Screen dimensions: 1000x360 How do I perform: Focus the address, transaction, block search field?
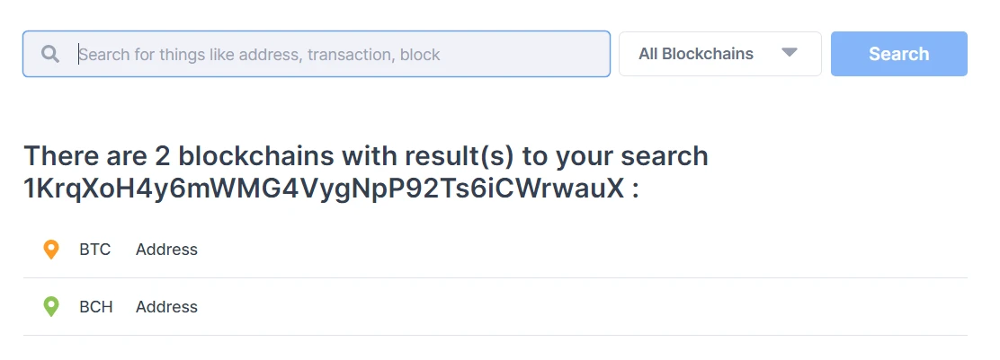(x=317, y=54)
